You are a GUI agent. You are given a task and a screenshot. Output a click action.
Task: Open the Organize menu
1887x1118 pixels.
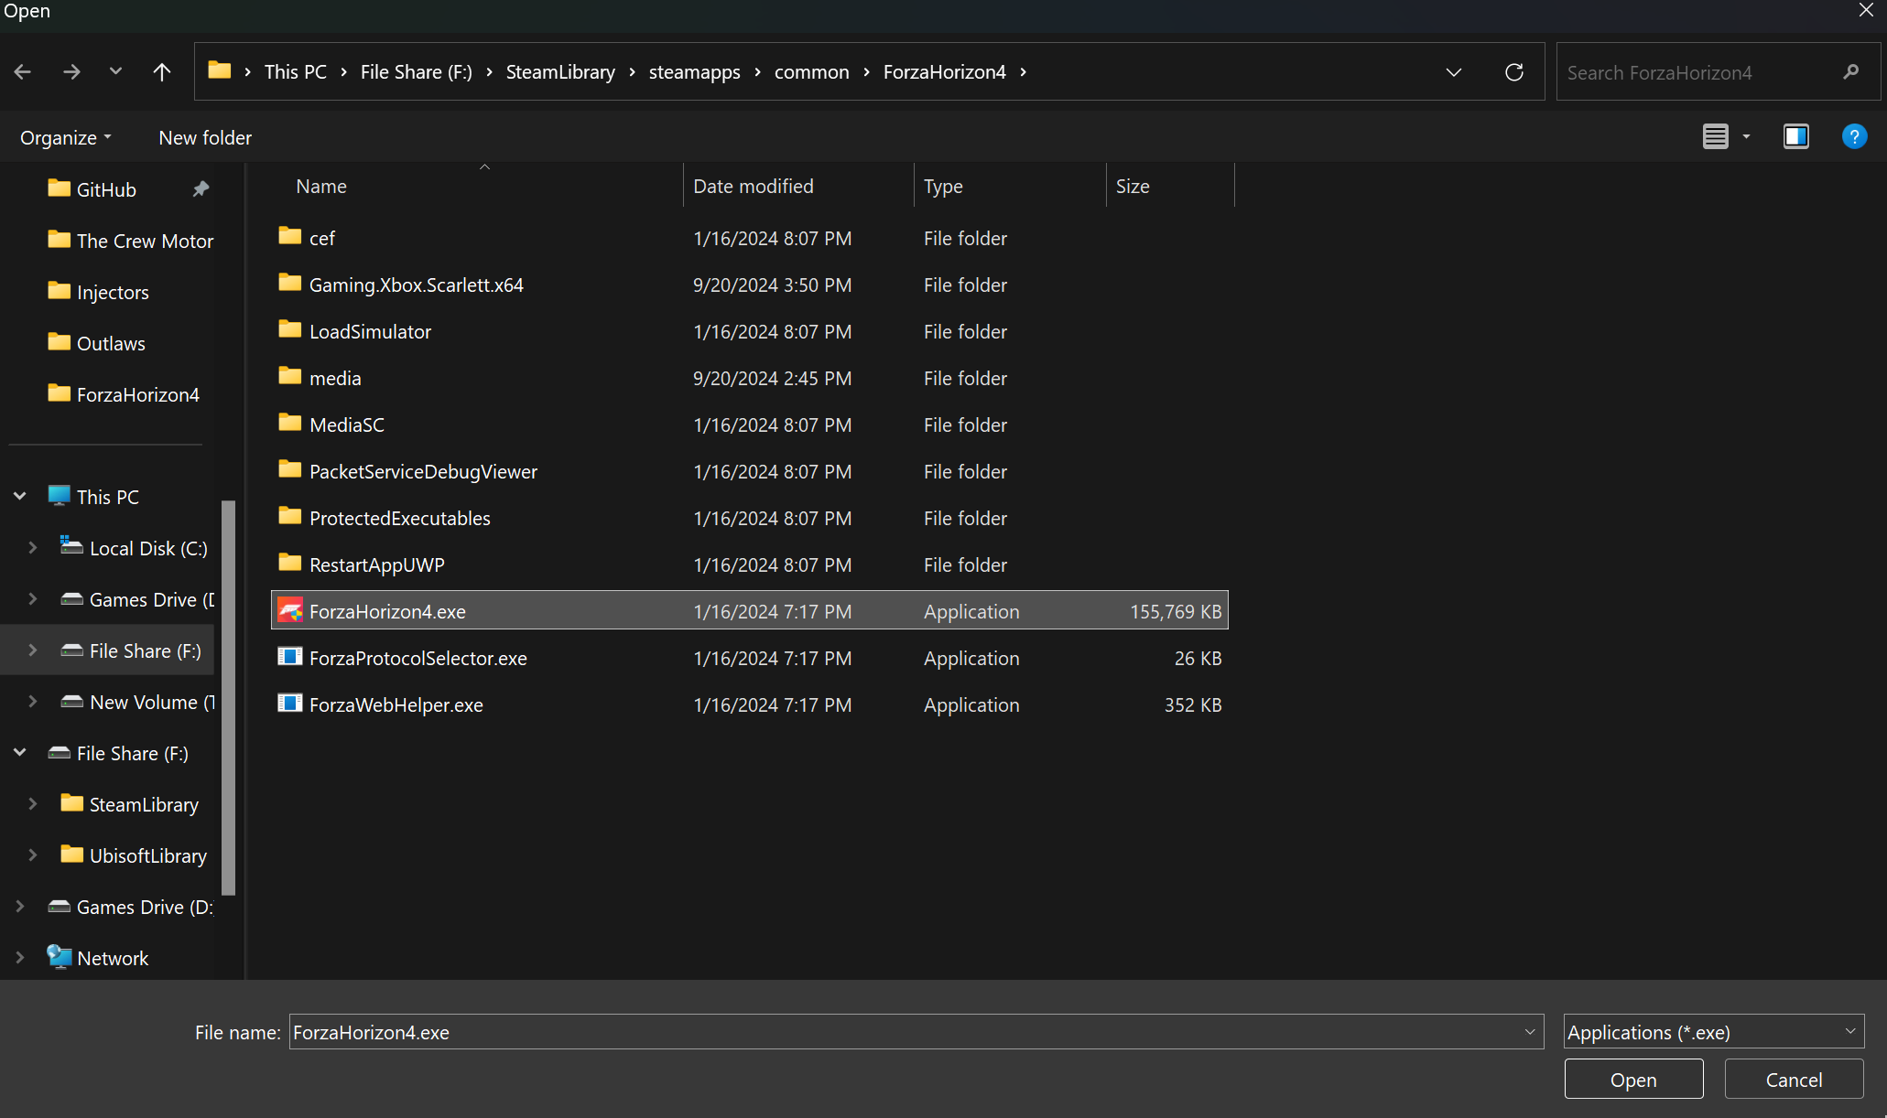(66, 137)
